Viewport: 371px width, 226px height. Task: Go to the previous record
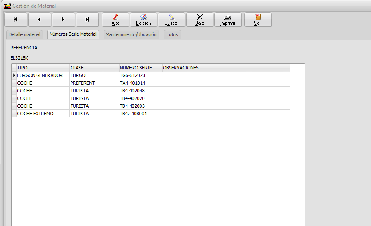tap(40, 20)
